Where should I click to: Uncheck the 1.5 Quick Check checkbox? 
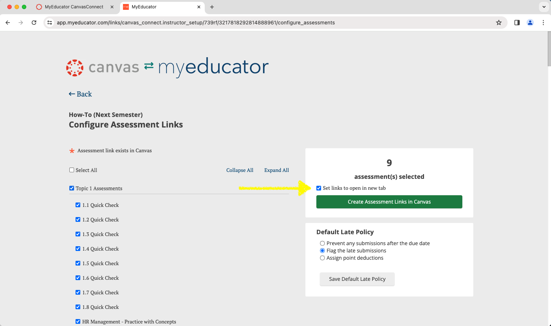coord(78,263)
